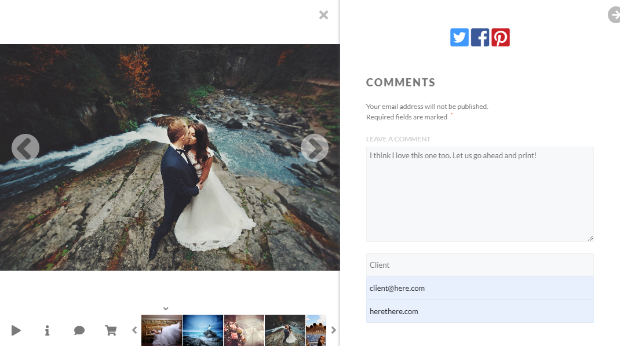Select the email field client@here.com
620x346 pixels.
pyautogui.click(x=480, y=288)
